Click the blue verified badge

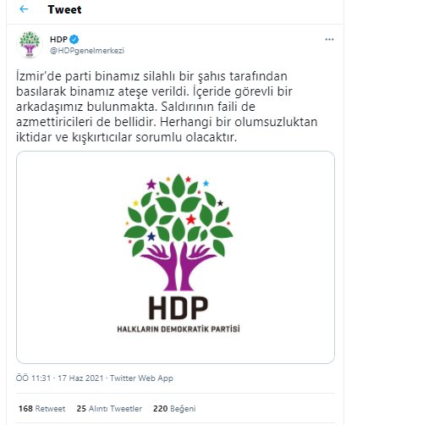74,40
